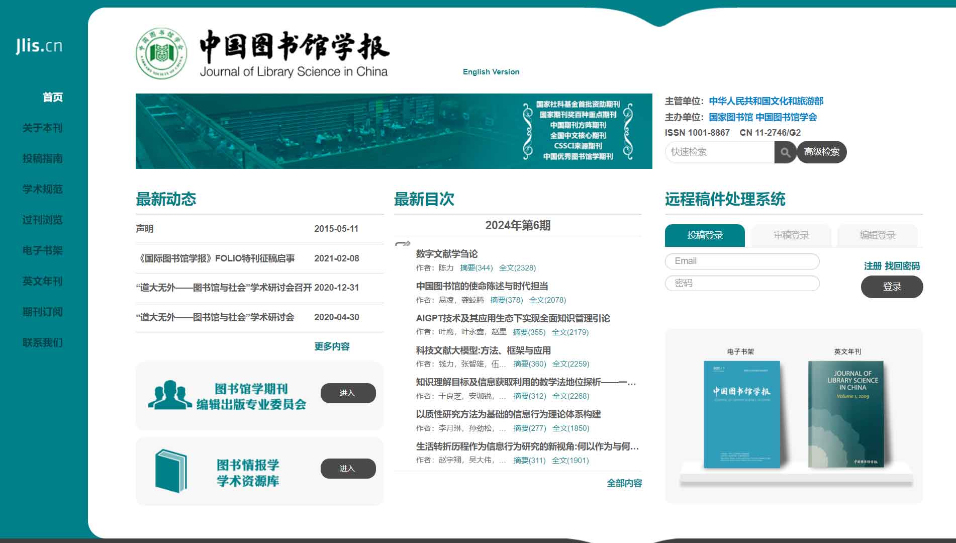The image size is (956, 543).
Task: Click the 国家图书馆 sponsor link
Action: pos(731,117)
